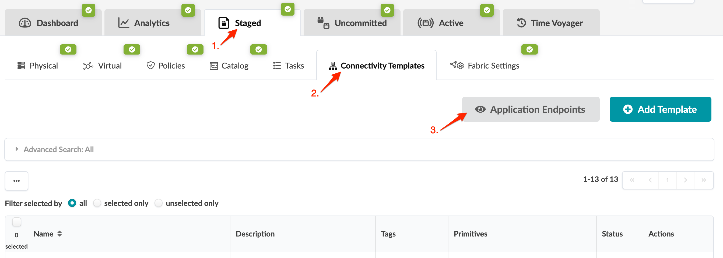Screen dimensions: 723x258
Task: Click the Physical server icon
Action: coord(21,66)
